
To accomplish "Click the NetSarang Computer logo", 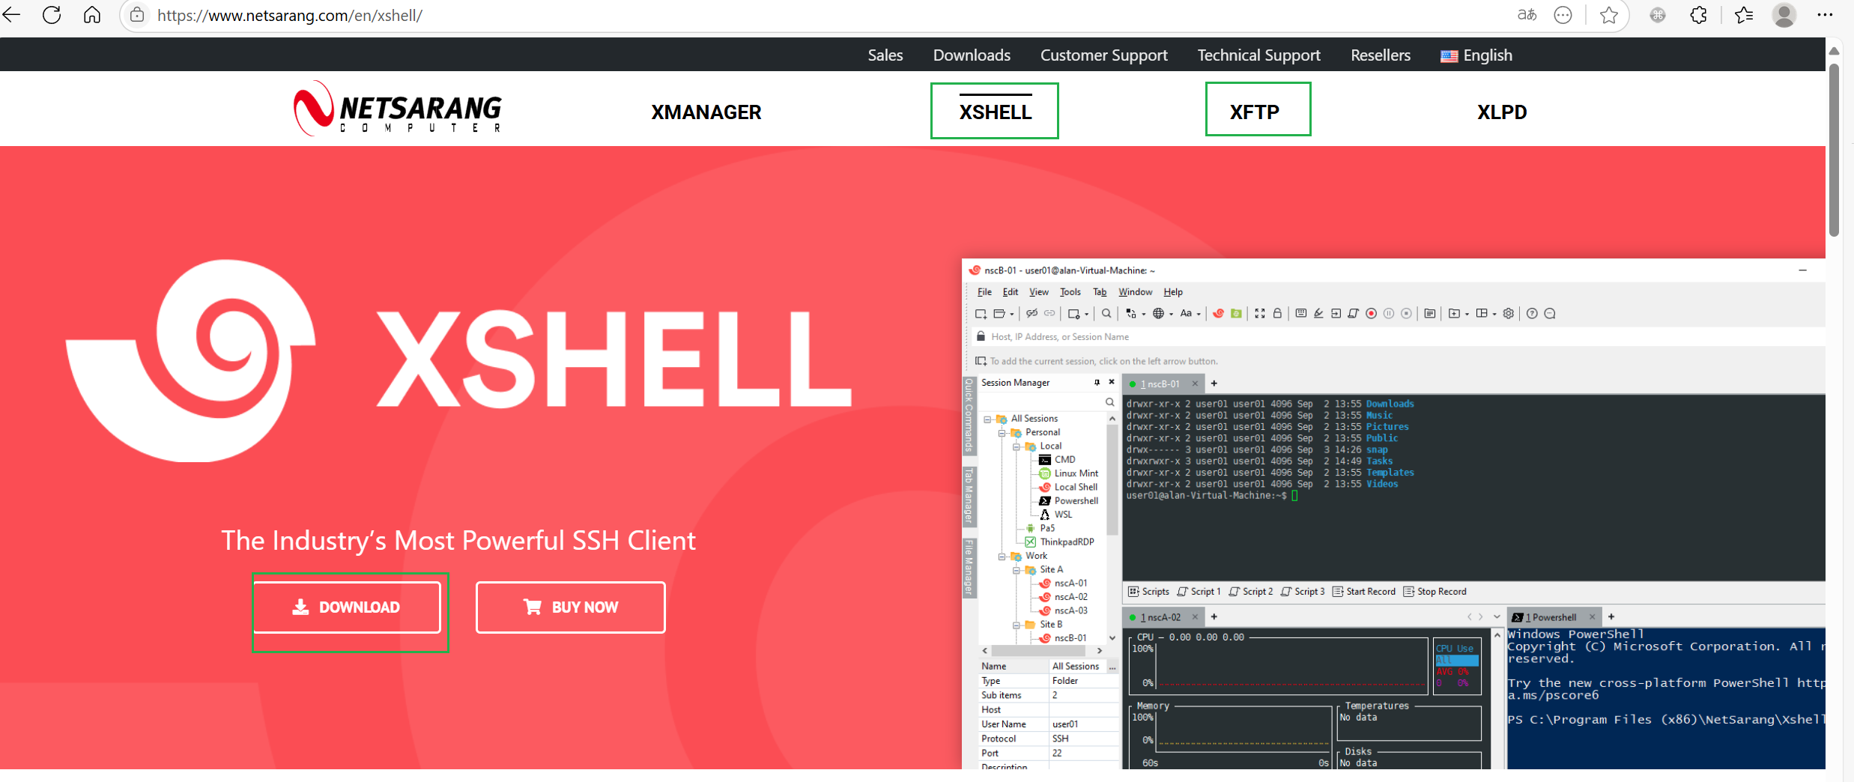I will 398,109.
